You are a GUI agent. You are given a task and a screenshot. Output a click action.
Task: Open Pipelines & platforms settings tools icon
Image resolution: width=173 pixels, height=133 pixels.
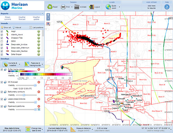point(39,110)
